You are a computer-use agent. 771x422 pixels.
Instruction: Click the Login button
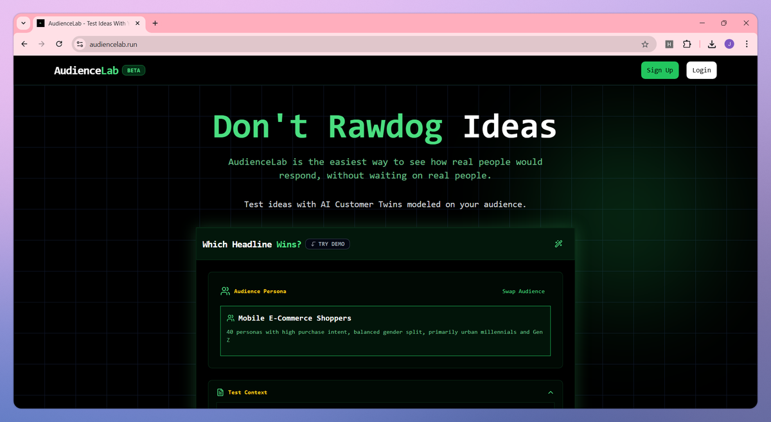702,70
